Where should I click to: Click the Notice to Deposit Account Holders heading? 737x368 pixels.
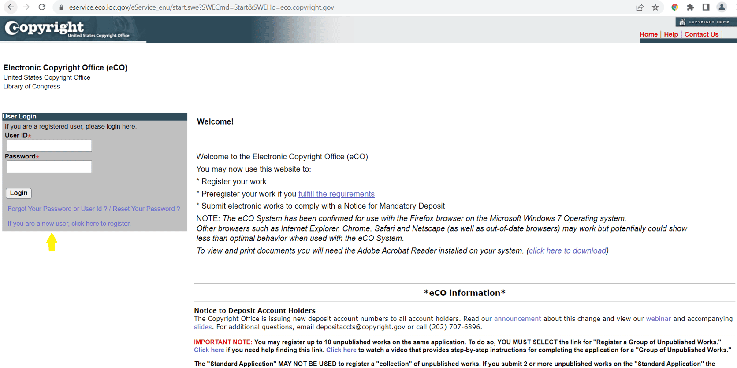tap(255, 310)
